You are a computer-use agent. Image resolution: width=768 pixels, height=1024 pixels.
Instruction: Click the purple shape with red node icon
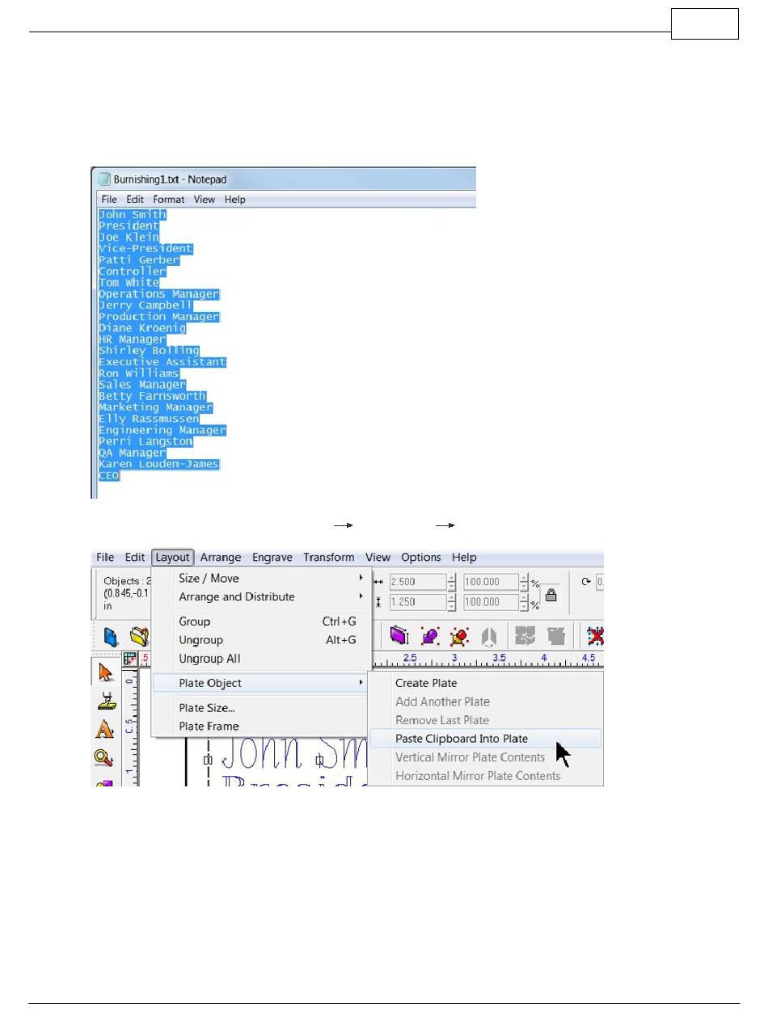[x=429, y=636]
